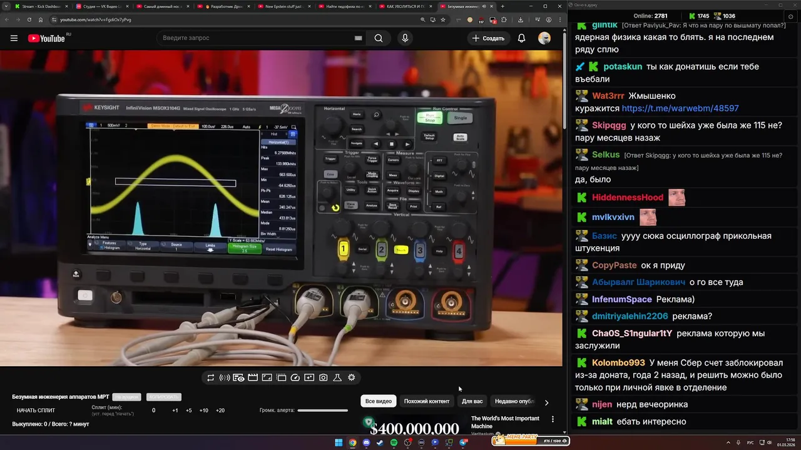
Task: Click the loop icon in the player toolbar
Action: pos(211,377)
